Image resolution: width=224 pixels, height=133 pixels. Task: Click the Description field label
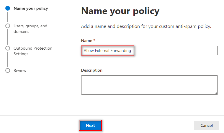92,70
